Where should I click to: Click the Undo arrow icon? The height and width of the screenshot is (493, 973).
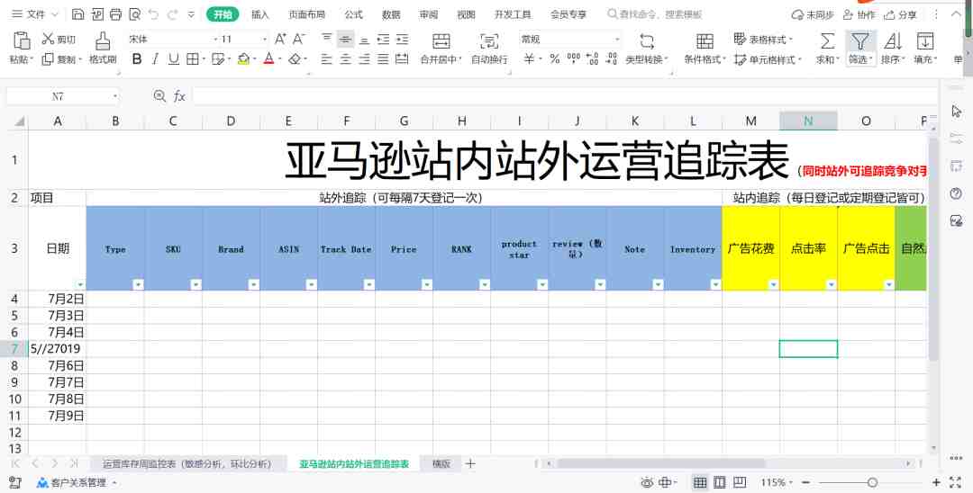(x=154, y=14)
